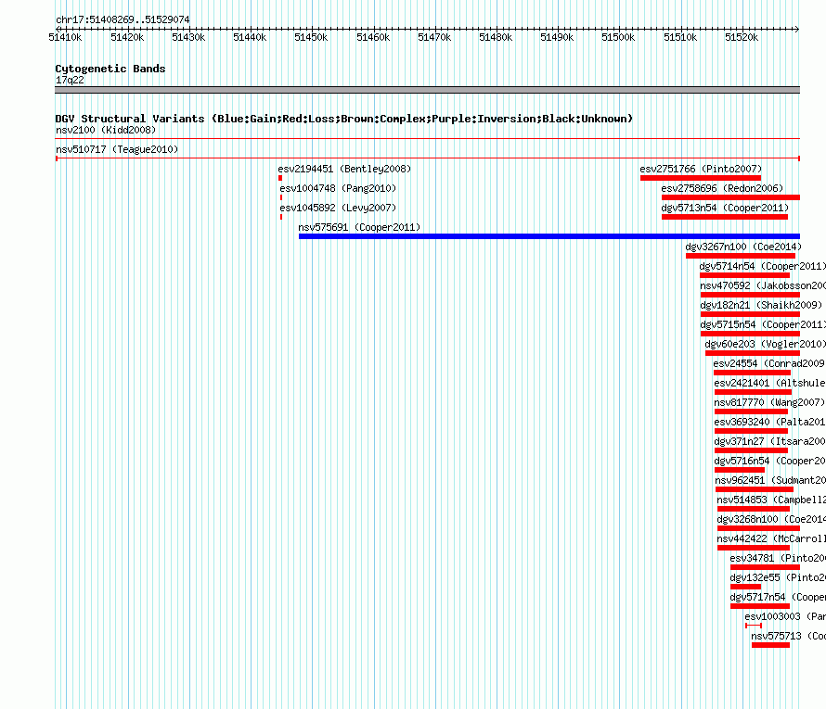This screenshot has width=826, height=709.
Task: Click the gray 17q22 cytogenetic band bar
Action: click(427, 90)
